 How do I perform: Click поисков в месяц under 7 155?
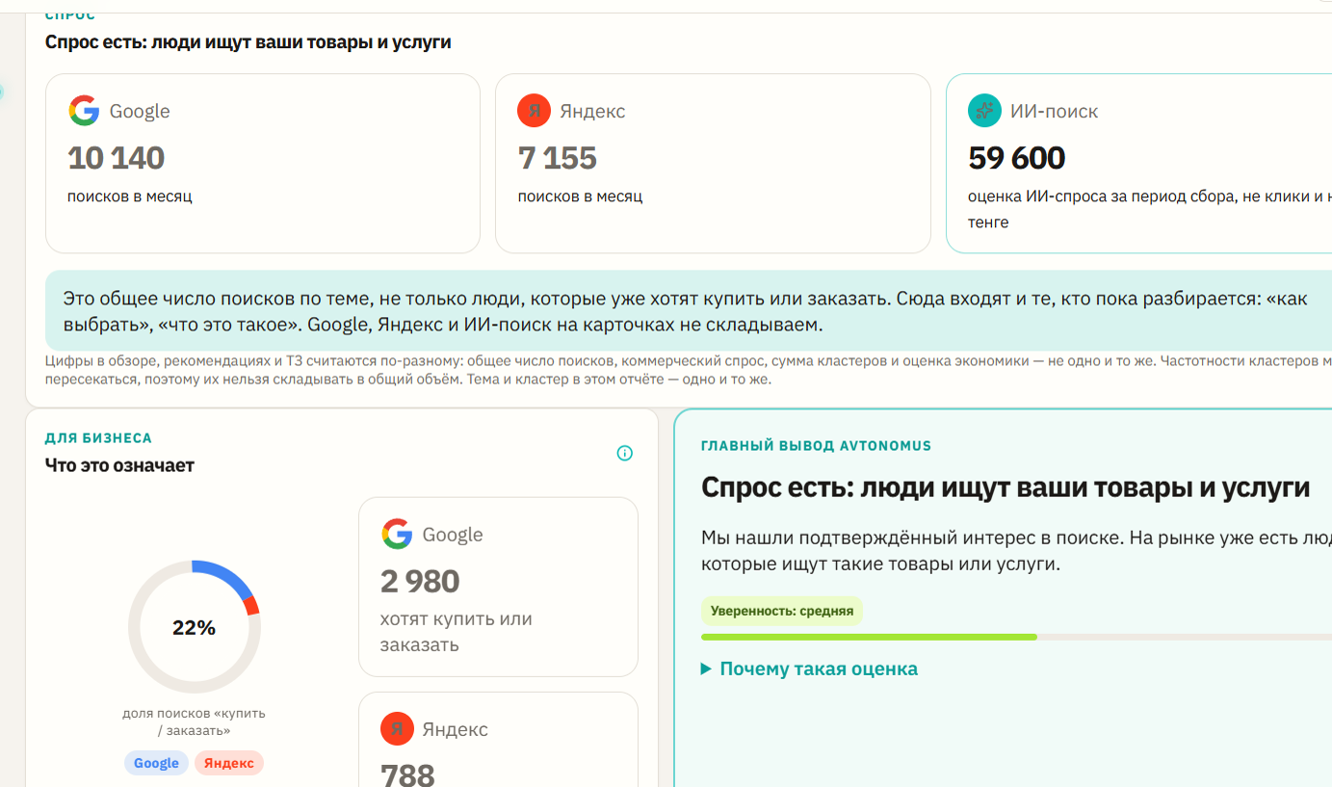click(x=580, y=197)
